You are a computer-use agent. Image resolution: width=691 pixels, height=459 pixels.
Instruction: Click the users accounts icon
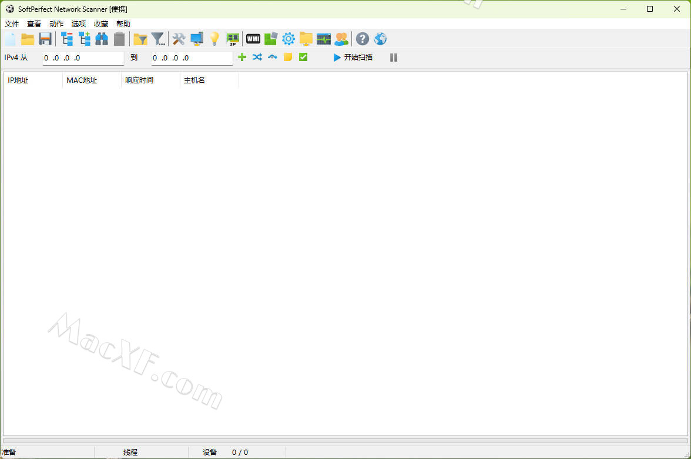[x=341, y=39]
